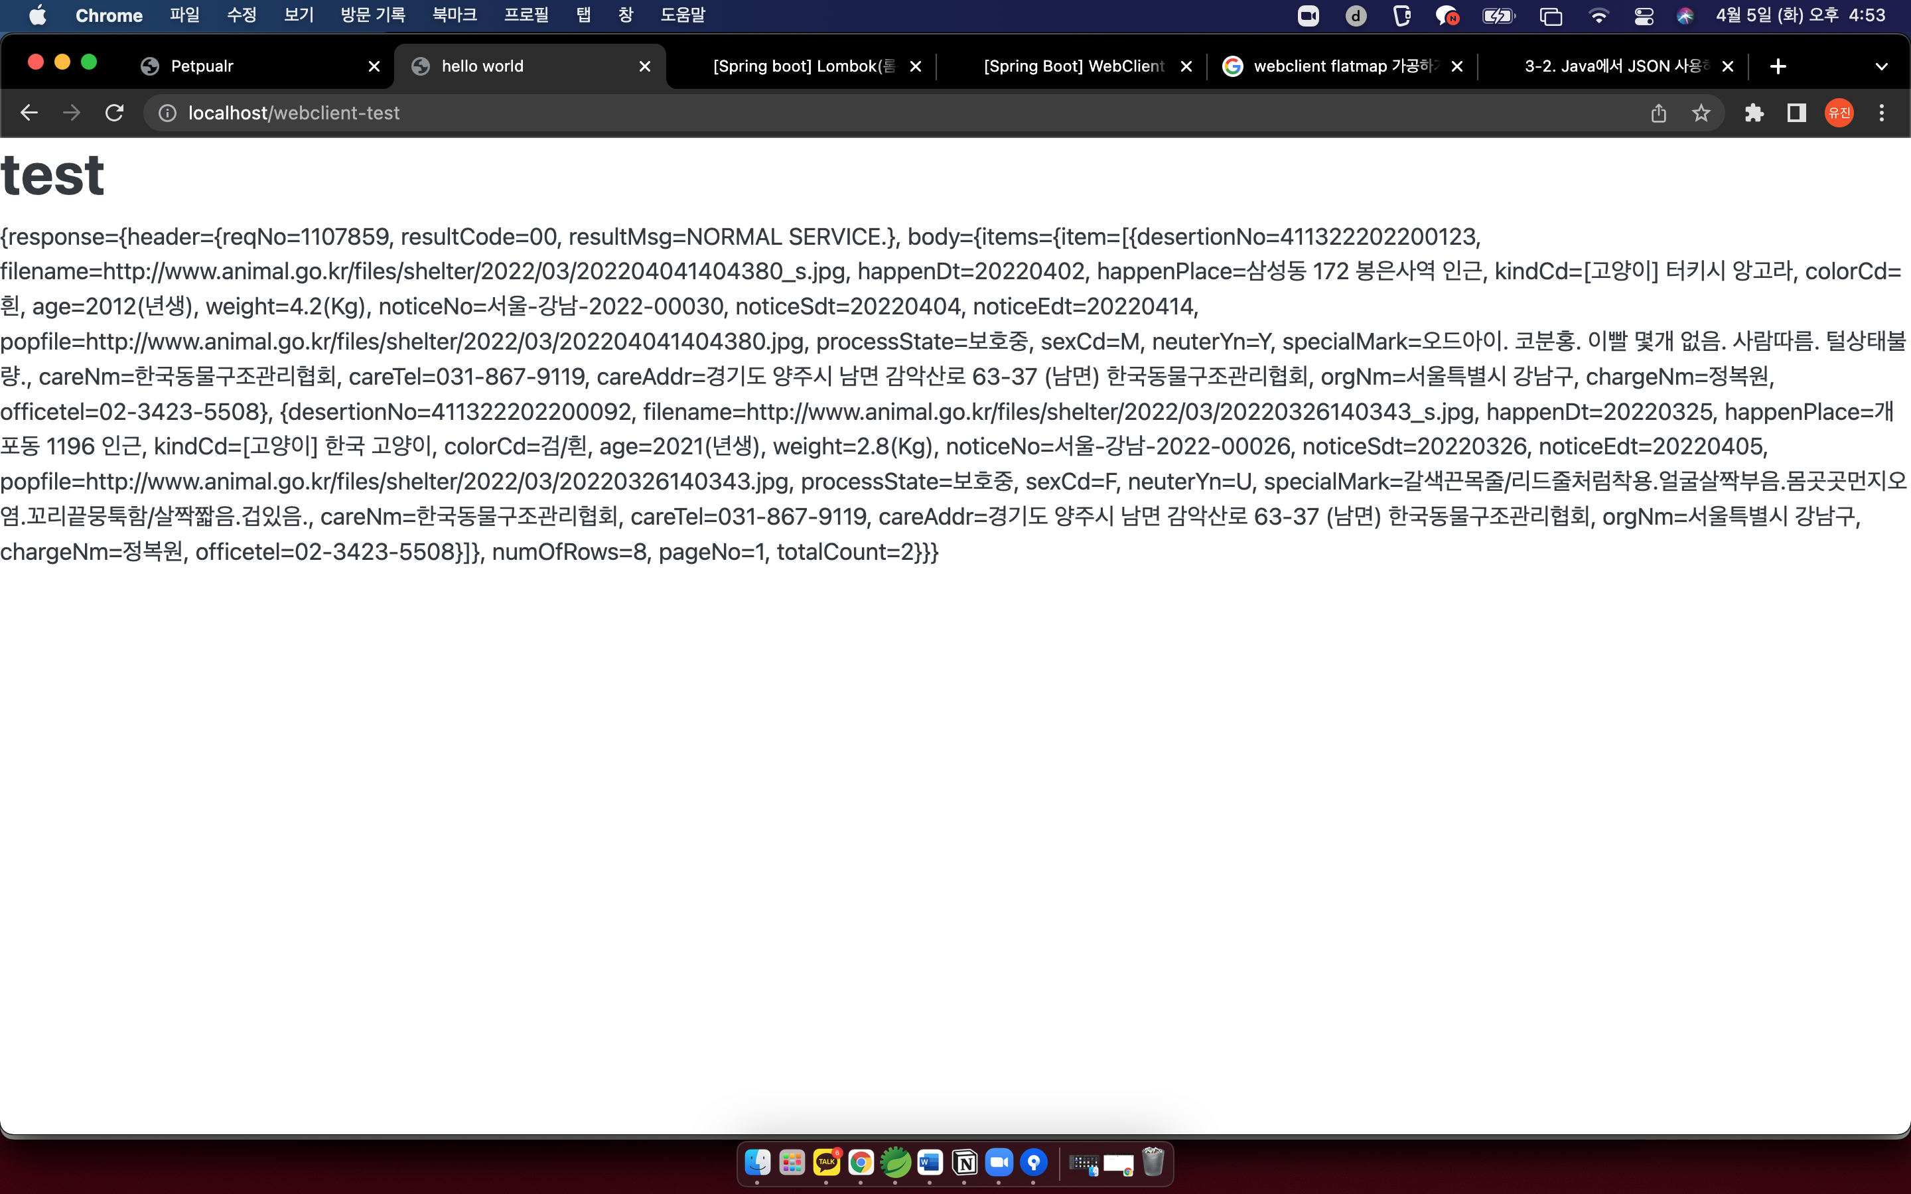This screenshot has width=1911, height=1194.
Task: Click the site information icon
Action: (x=167, y=113)
